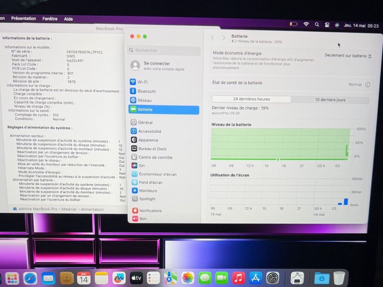Click the battery health info icon
Image resolution: width=383 pixels, height=287 pixels.
367,85
